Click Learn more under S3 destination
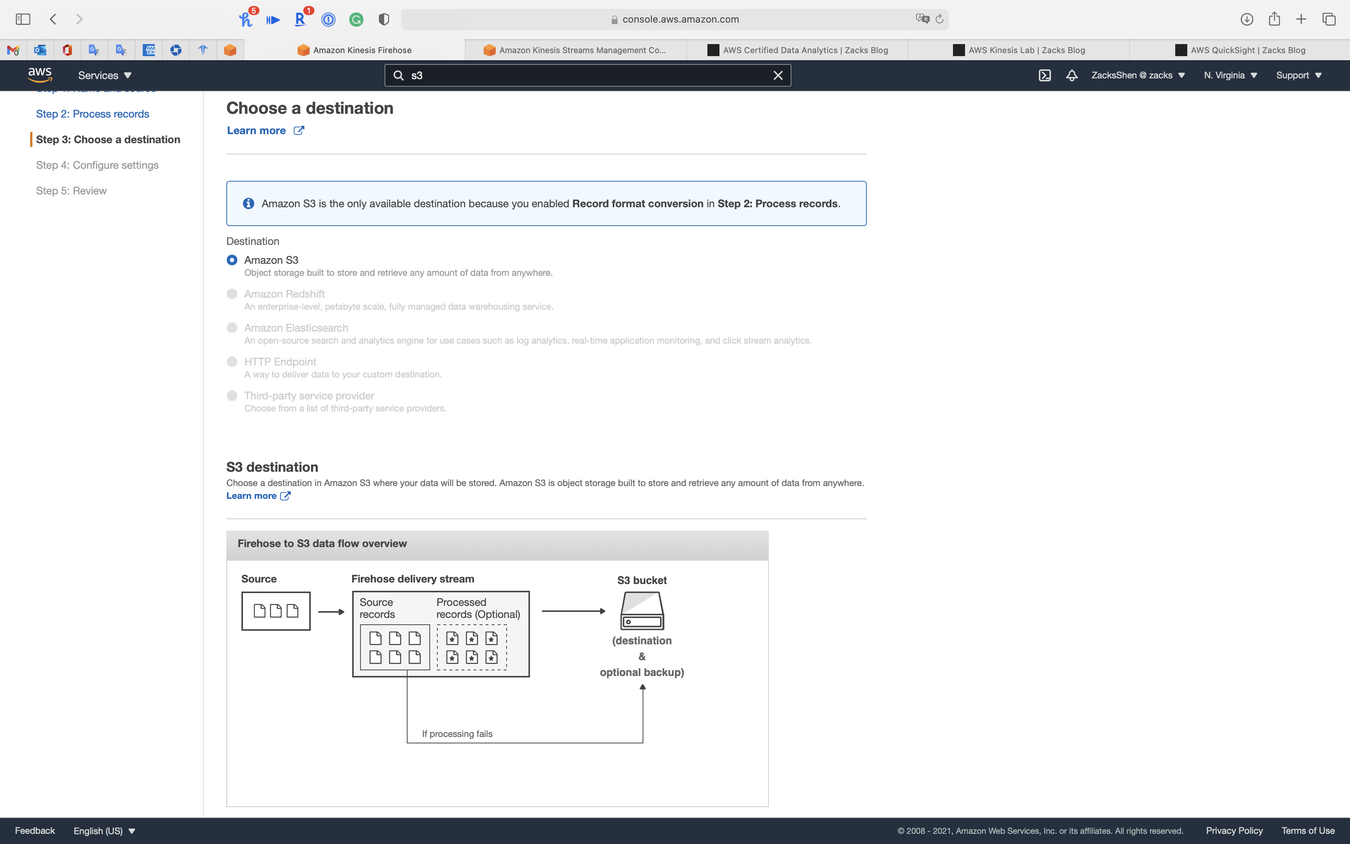This screenshot has height=844, width=1350. [252, 496]
